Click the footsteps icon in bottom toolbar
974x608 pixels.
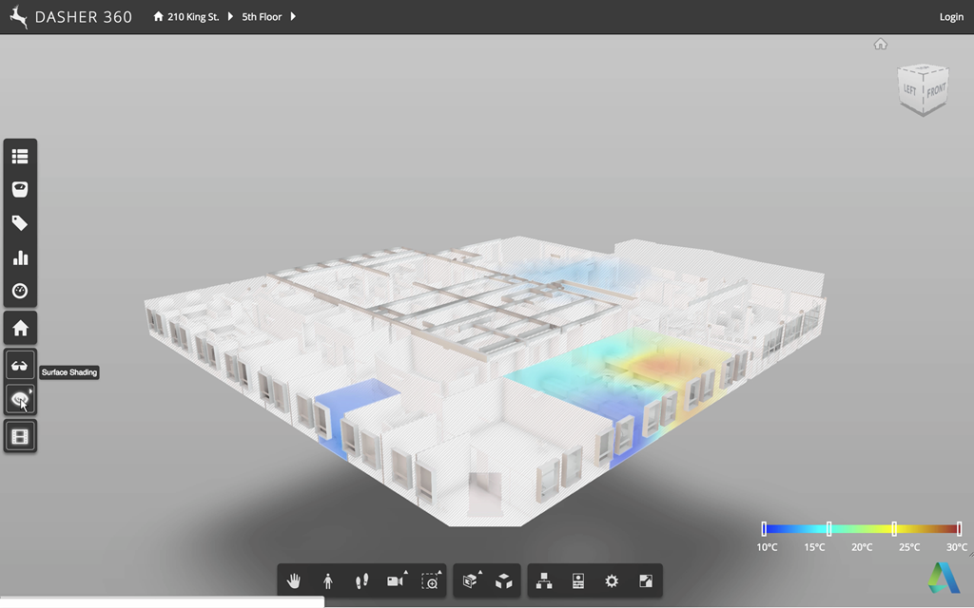[x=361, y=581]
